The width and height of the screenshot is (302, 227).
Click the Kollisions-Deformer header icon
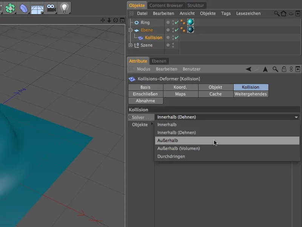(x=132, y=79)
